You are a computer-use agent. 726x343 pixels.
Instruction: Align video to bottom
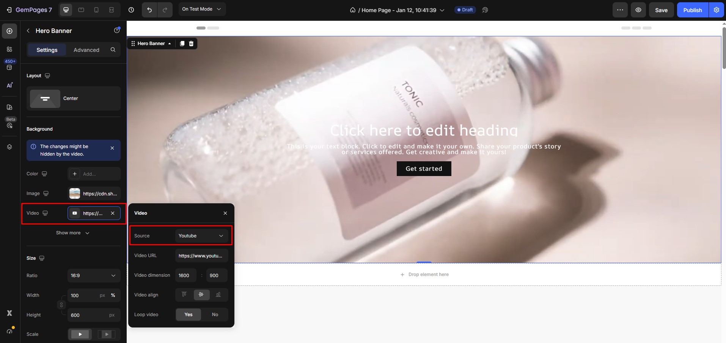[218, 295]
